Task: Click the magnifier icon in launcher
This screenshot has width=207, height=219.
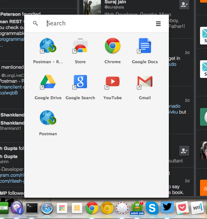Action: 35,23
